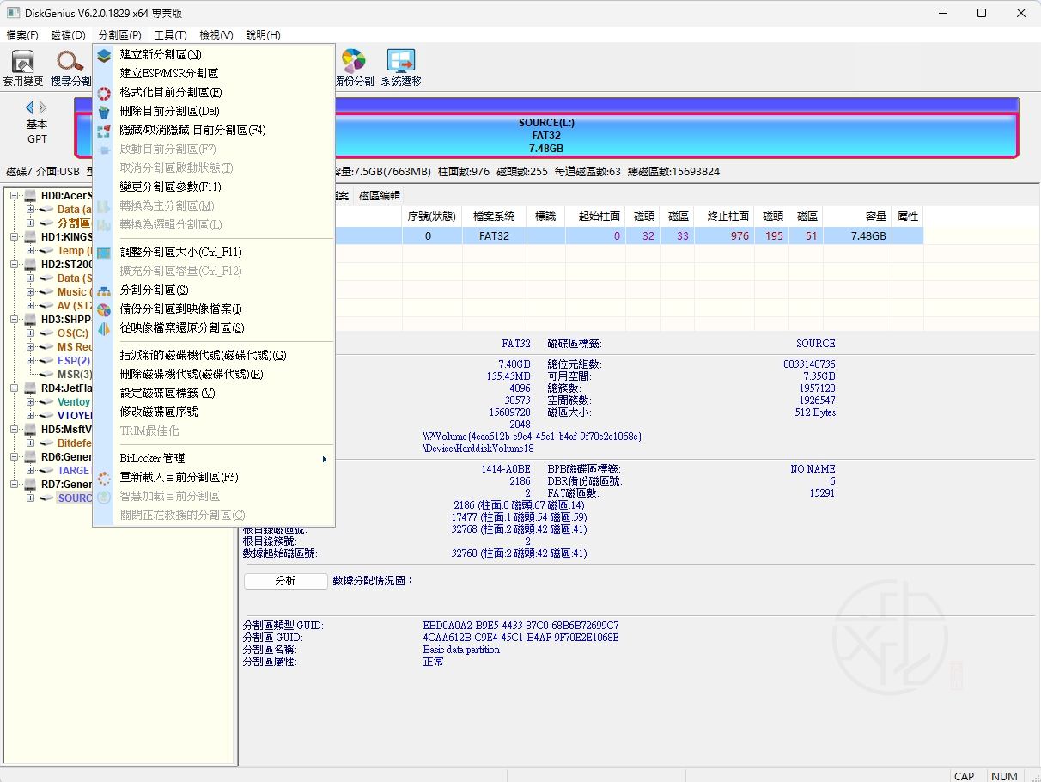Select the AV (ST2 partition tree item
Viewport: 1041px width, 782px height.
pos(75,306)
